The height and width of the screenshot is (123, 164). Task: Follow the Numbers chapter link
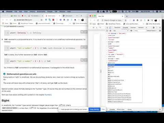(x=48, y=95)
